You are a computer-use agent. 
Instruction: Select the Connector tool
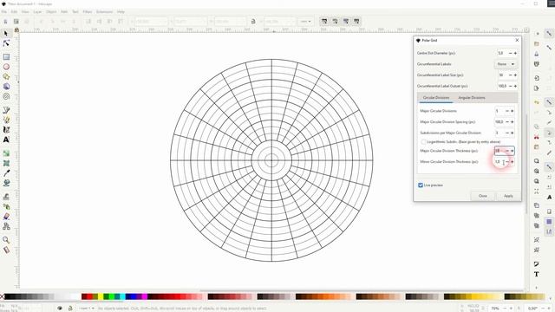click(6, 226)
